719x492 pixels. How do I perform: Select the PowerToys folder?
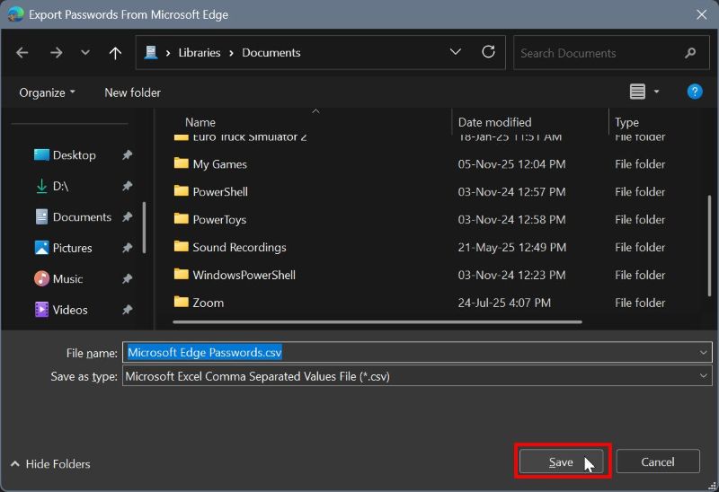(219, 220)
